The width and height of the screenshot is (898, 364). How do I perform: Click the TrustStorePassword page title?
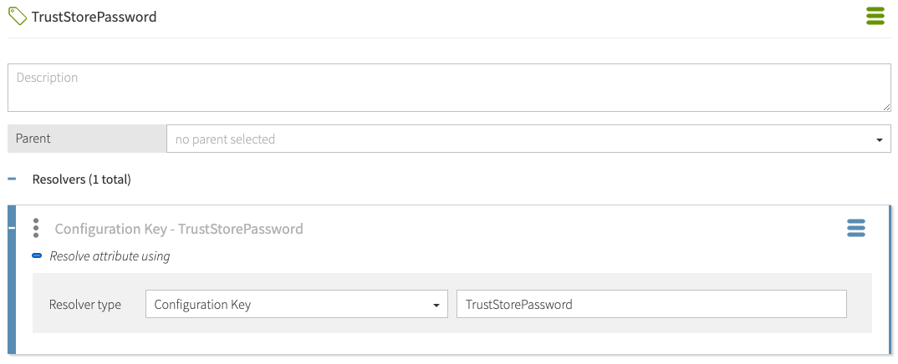94,17
